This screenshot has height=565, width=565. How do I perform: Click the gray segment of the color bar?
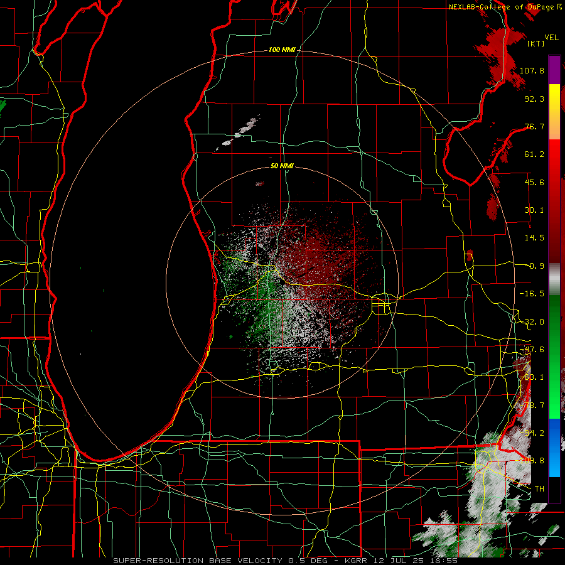tap(554, 279)
